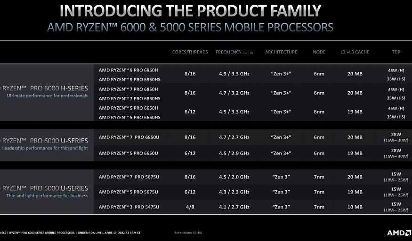The width and height of the screenshot is (412, 241).
Task: Click the PRO 5000 U-SERIES group label
Action: coord(45,188)
